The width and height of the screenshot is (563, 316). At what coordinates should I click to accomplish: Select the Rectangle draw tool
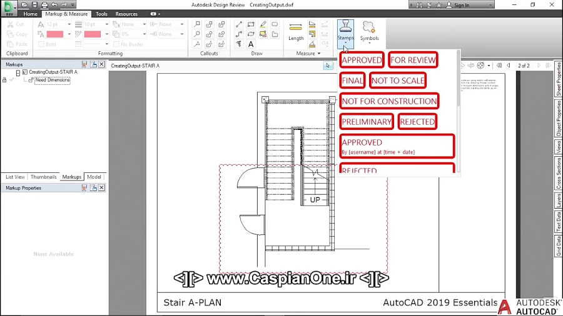point(251,24)
